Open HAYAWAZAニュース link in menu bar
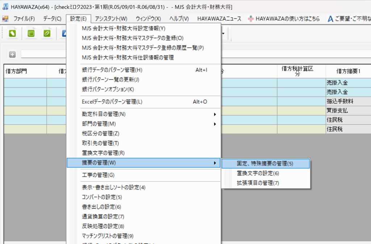The height and width of the screenshot is (244, 371). [x=219, y=18]
